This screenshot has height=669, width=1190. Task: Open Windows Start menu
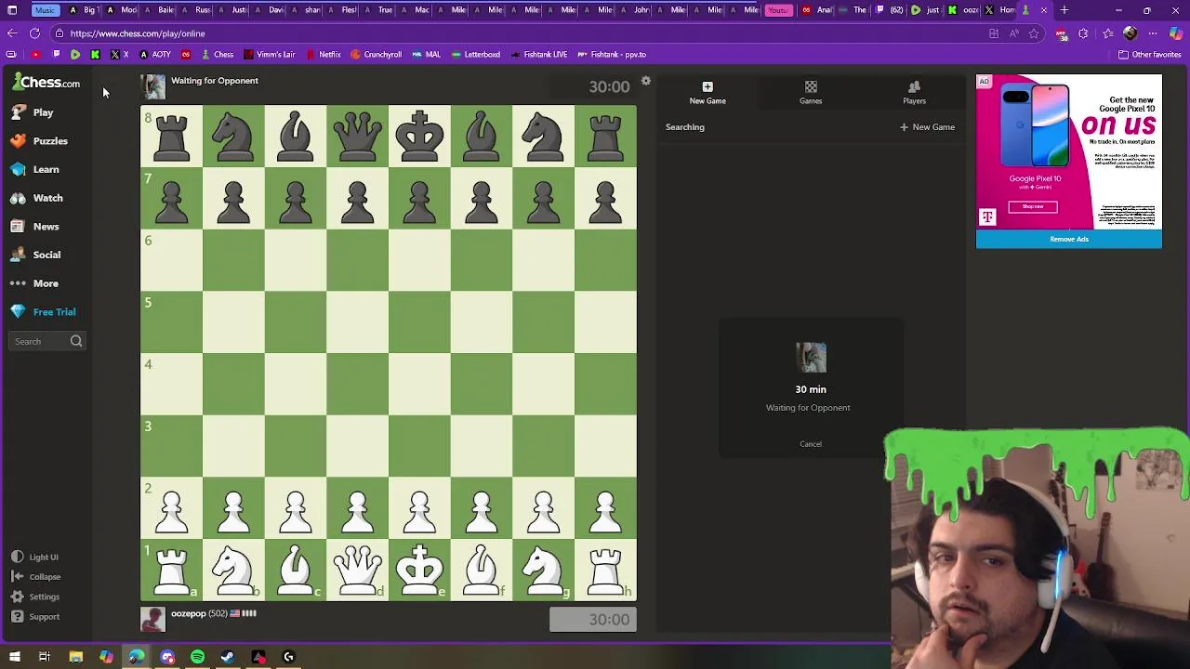pos(14,657)
